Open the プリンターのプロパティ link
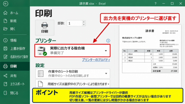Image resolution: width=185 pixels, height=104 pixels. coord(96,60)
